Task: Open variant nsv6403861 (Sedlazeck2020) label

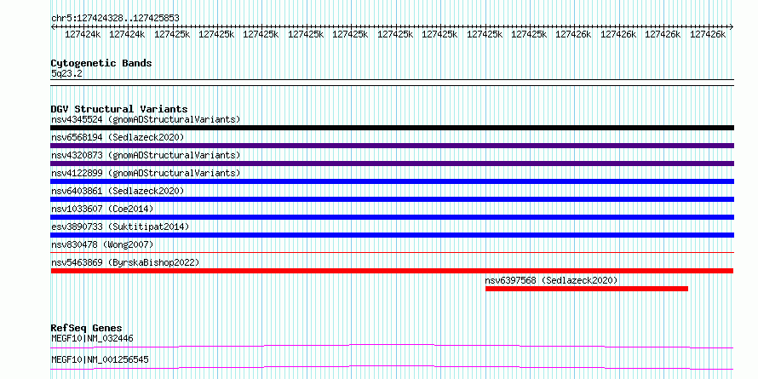Action: (x=118, y=191)
